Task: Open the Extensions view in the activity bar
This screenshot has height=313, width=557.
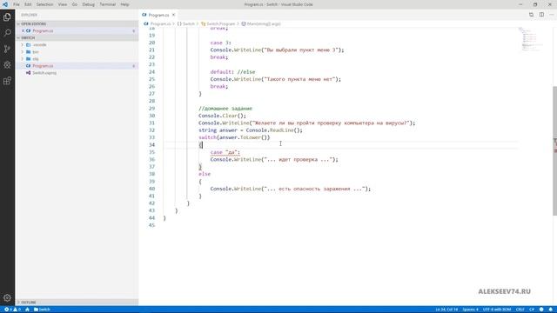Action: click(7, 81)
